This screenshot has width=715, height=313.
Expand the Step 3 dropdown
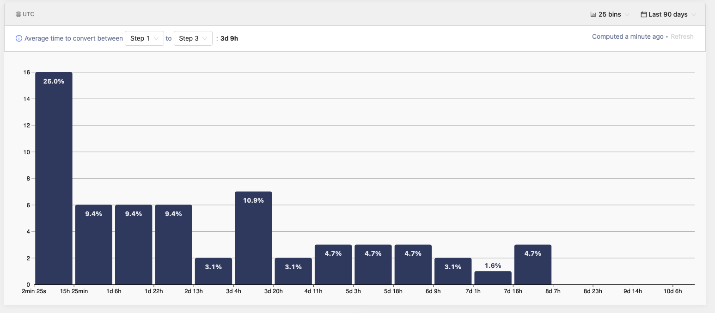(x=193, y=38)
